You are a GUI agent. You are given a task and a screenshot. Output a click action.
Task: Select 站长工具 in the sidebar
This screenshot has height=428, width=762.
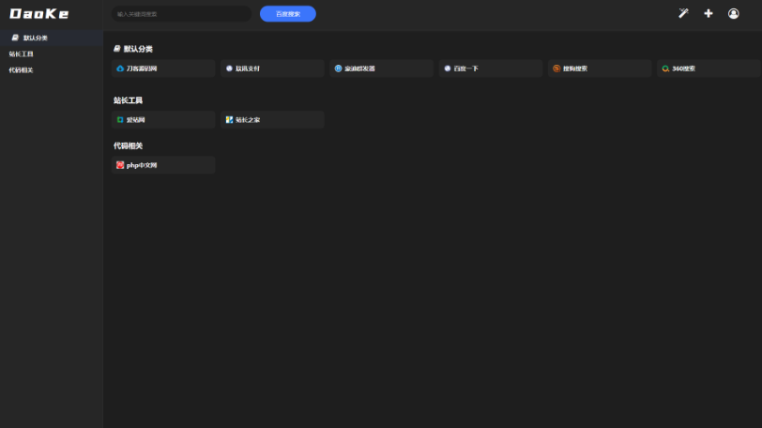[x=22, y=54]
